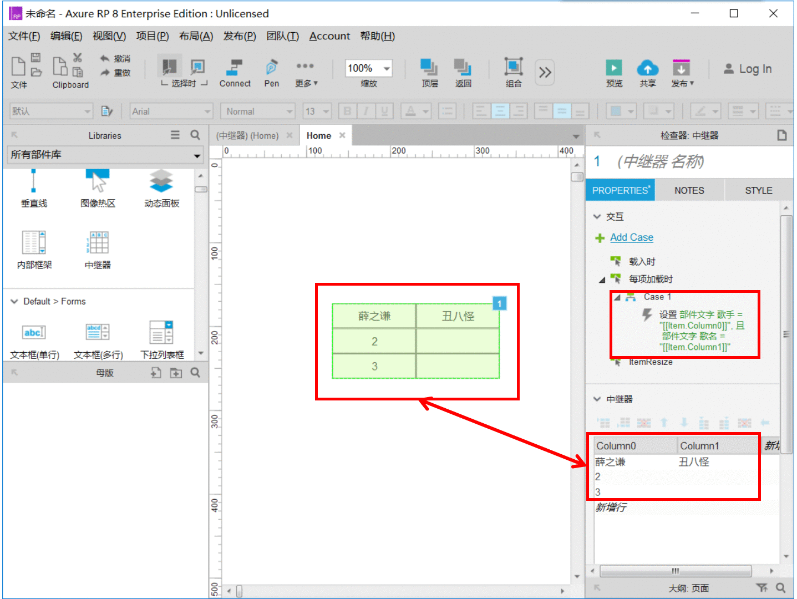
Task: Open the 项目 menu
Action: click(153, 36)
